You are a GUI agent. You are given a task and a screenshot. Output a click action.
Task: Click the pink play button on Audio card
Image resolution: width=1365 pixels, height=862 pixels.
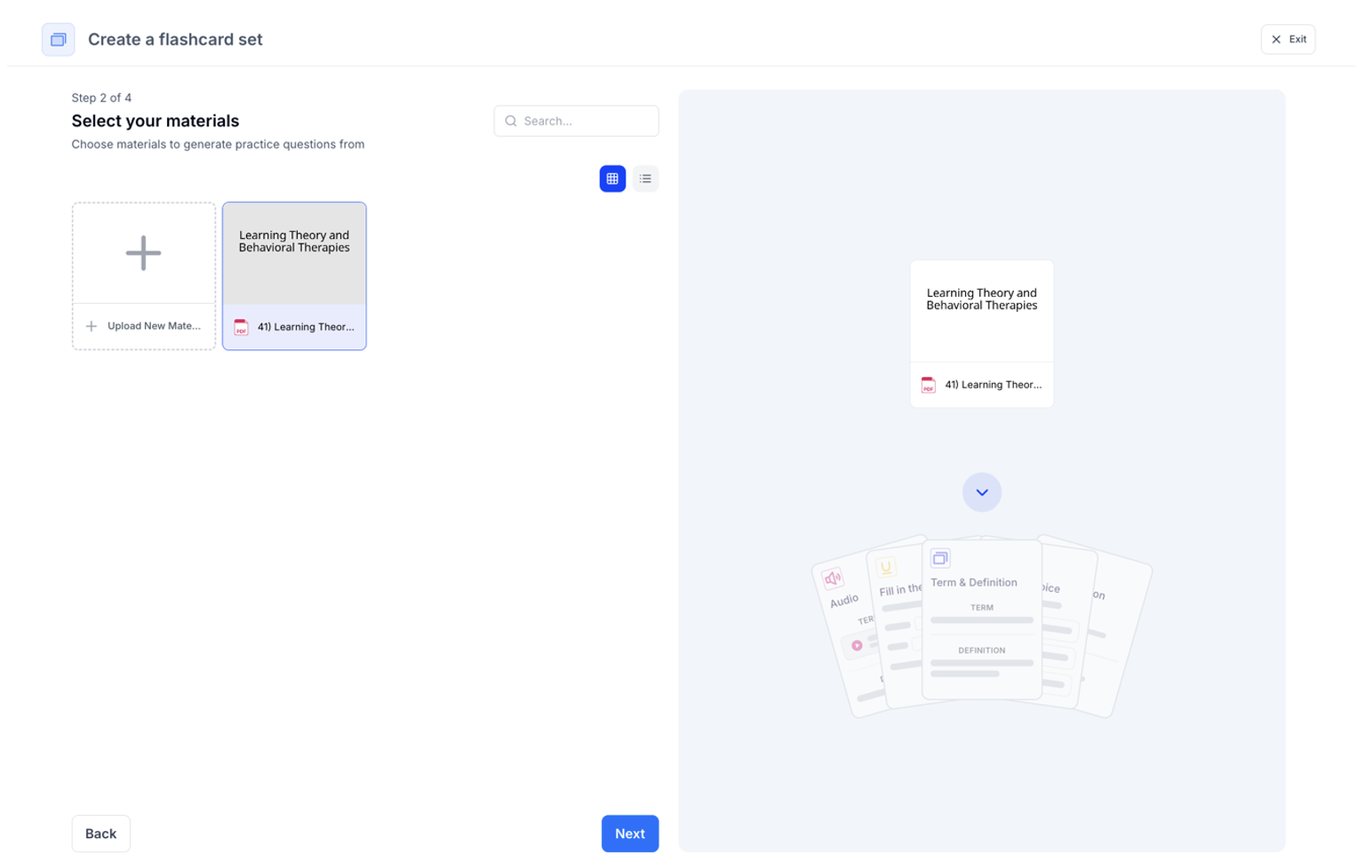point(857,646)
